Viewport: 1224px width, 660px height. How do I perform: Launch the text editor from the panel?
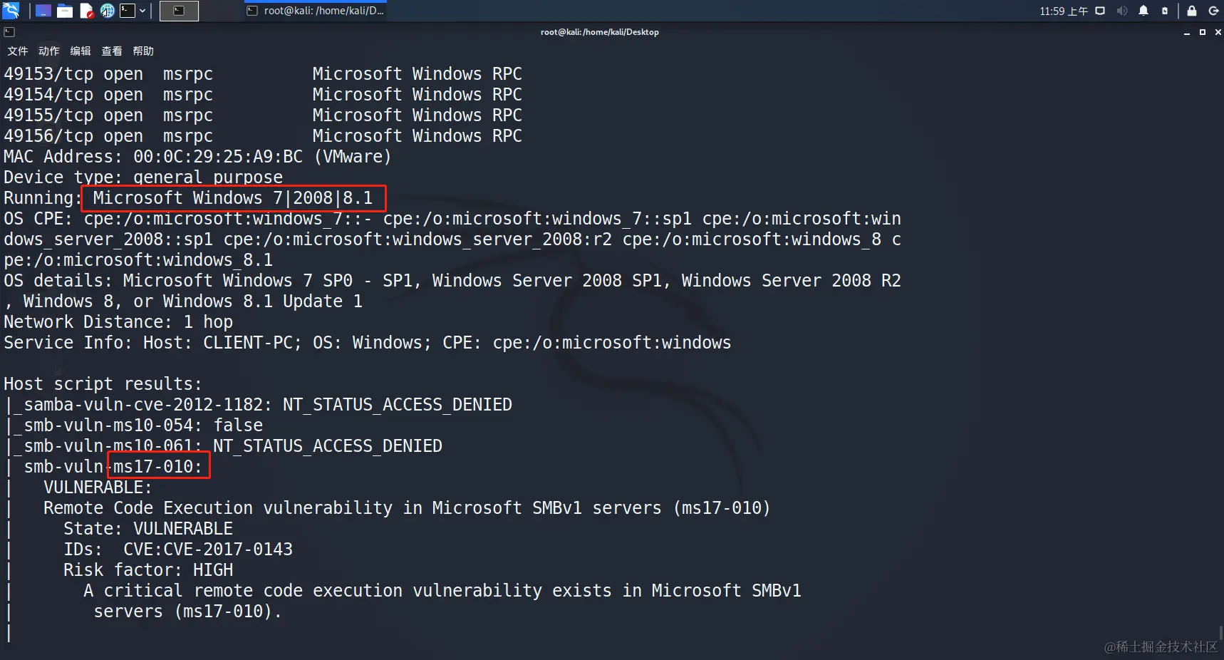pyautogui.click(x=86, y=11)
